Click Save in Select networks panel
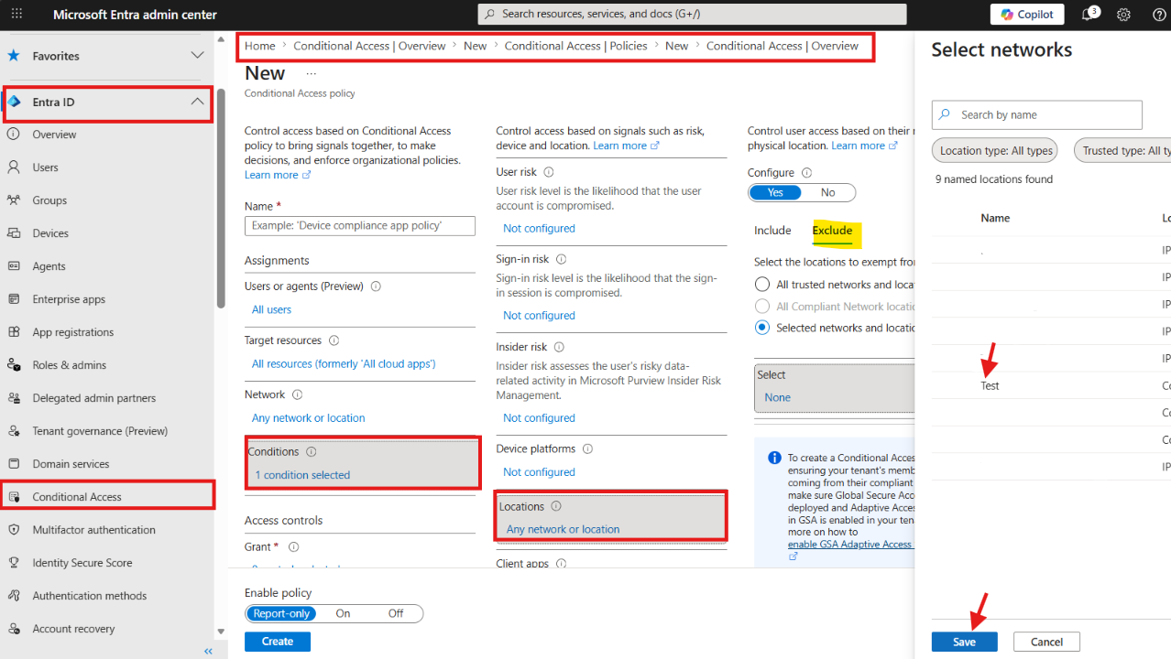Image resolution: width=1171 pixels, height=659 pixels. pos(964,642)
